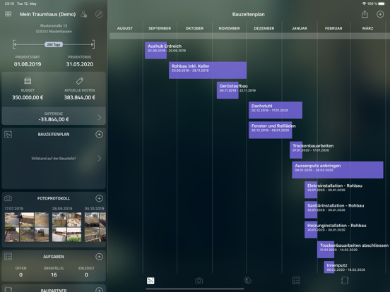Image resolution: width=390 pixels, height=292 pixels.
Task: Add photo with Fotoprotokoll plus button
Action: tap(99, 198)
